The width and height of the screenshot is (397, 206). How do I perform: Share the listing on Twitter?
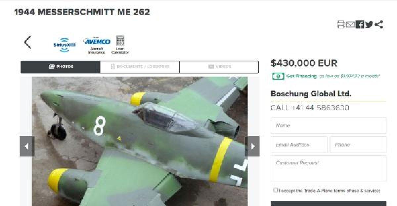[369, 25]
